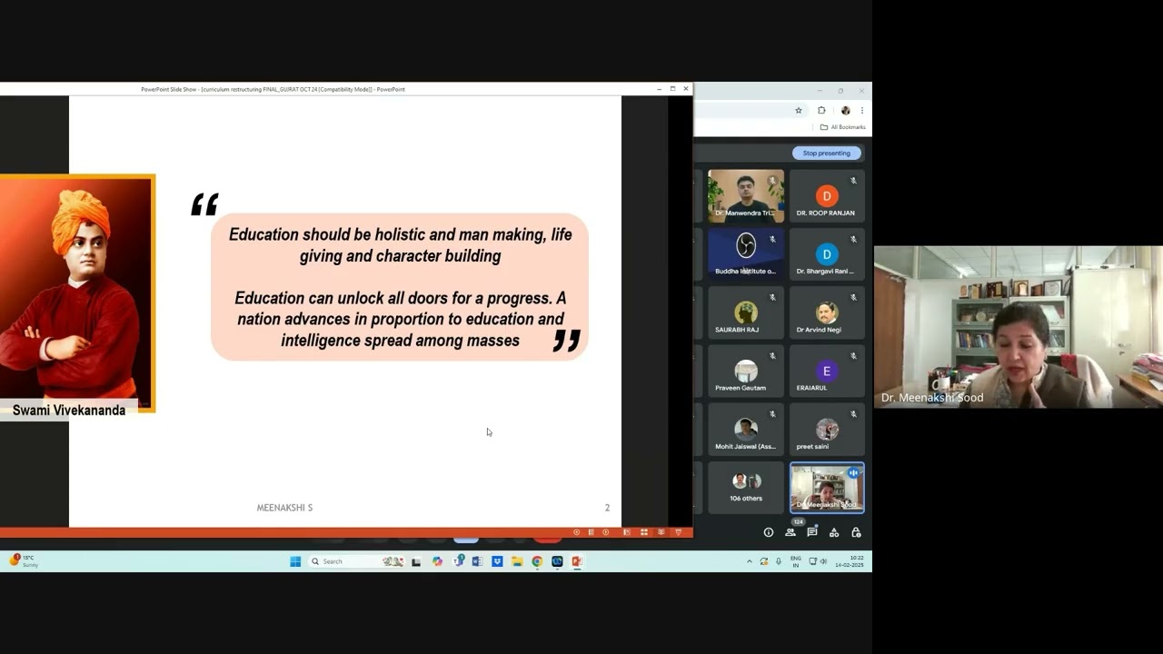The width and height of the screenshot is (1163, 654).
Task: Open slideshow menu icon between the arrows
Action: (591, 532)
